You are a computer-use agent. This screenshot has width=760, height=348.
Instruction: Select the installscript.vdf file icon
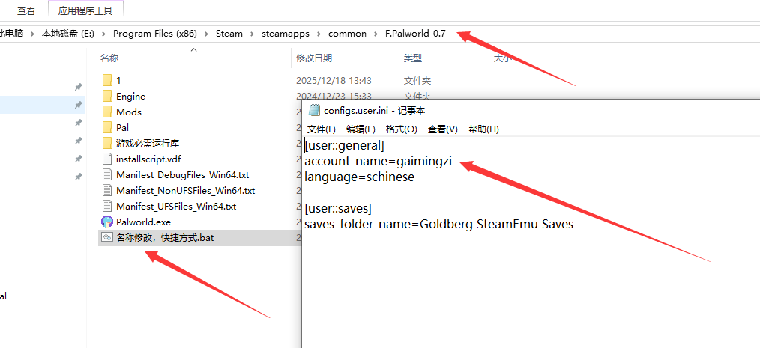[107, 159]
